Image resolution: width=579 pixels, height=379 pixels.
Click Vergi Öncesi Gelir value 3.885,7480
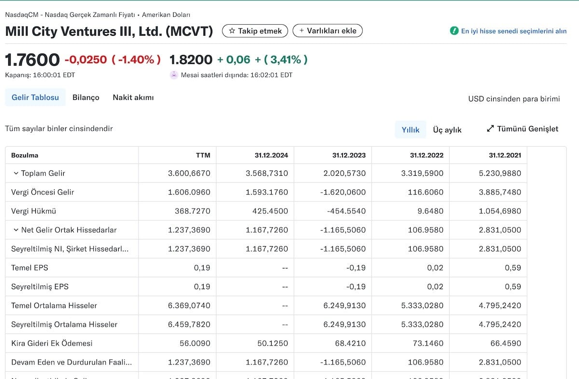pos(500,192)
